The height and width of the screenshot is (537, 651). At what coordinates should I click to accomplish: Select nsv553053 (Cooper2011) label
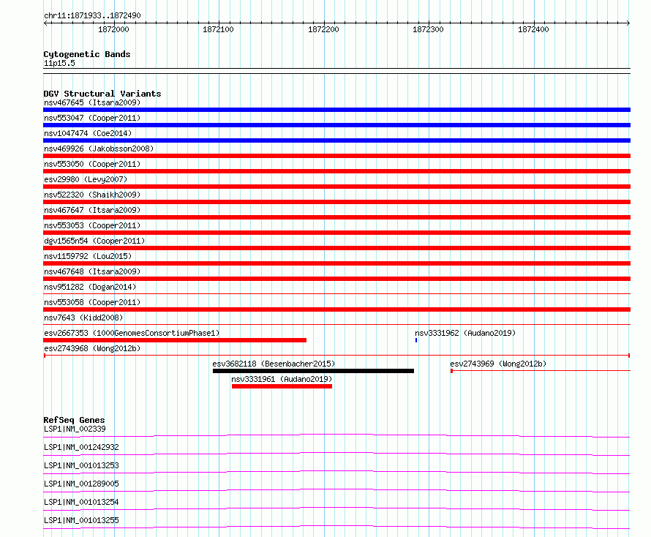click(x=92, y=225)
